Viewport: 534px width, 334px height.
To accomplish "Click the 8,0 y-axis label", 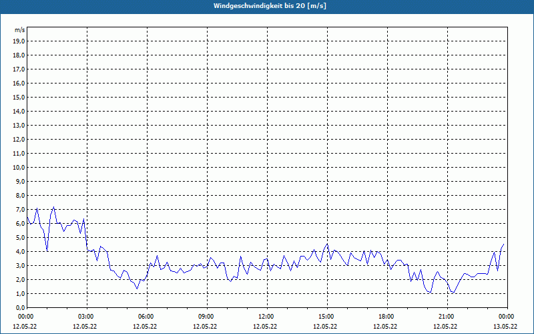I will pos(20,196).
